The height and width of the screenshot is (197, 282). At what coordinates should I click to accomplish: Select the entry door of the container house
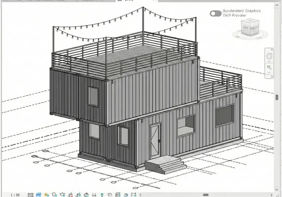(155, 140)
